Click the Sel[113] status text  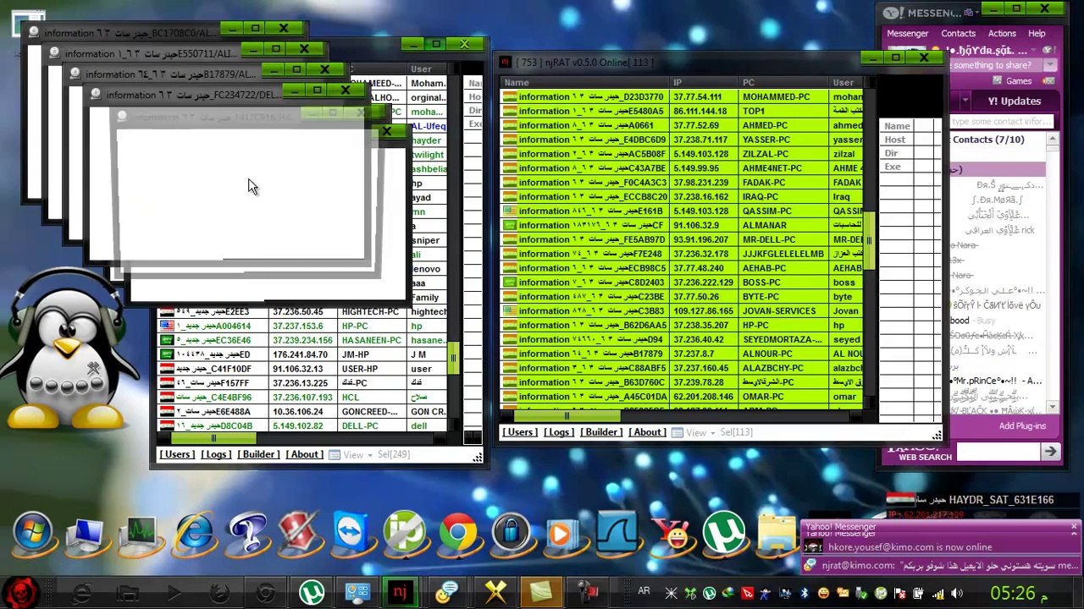(736, 432)
